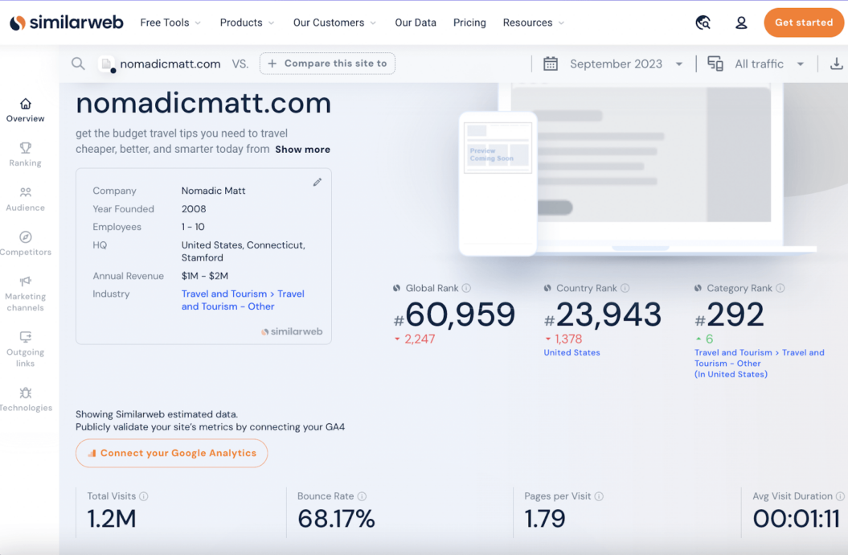
Task: Click the phone preview thumbnail
Action: [x=498, y=184]
